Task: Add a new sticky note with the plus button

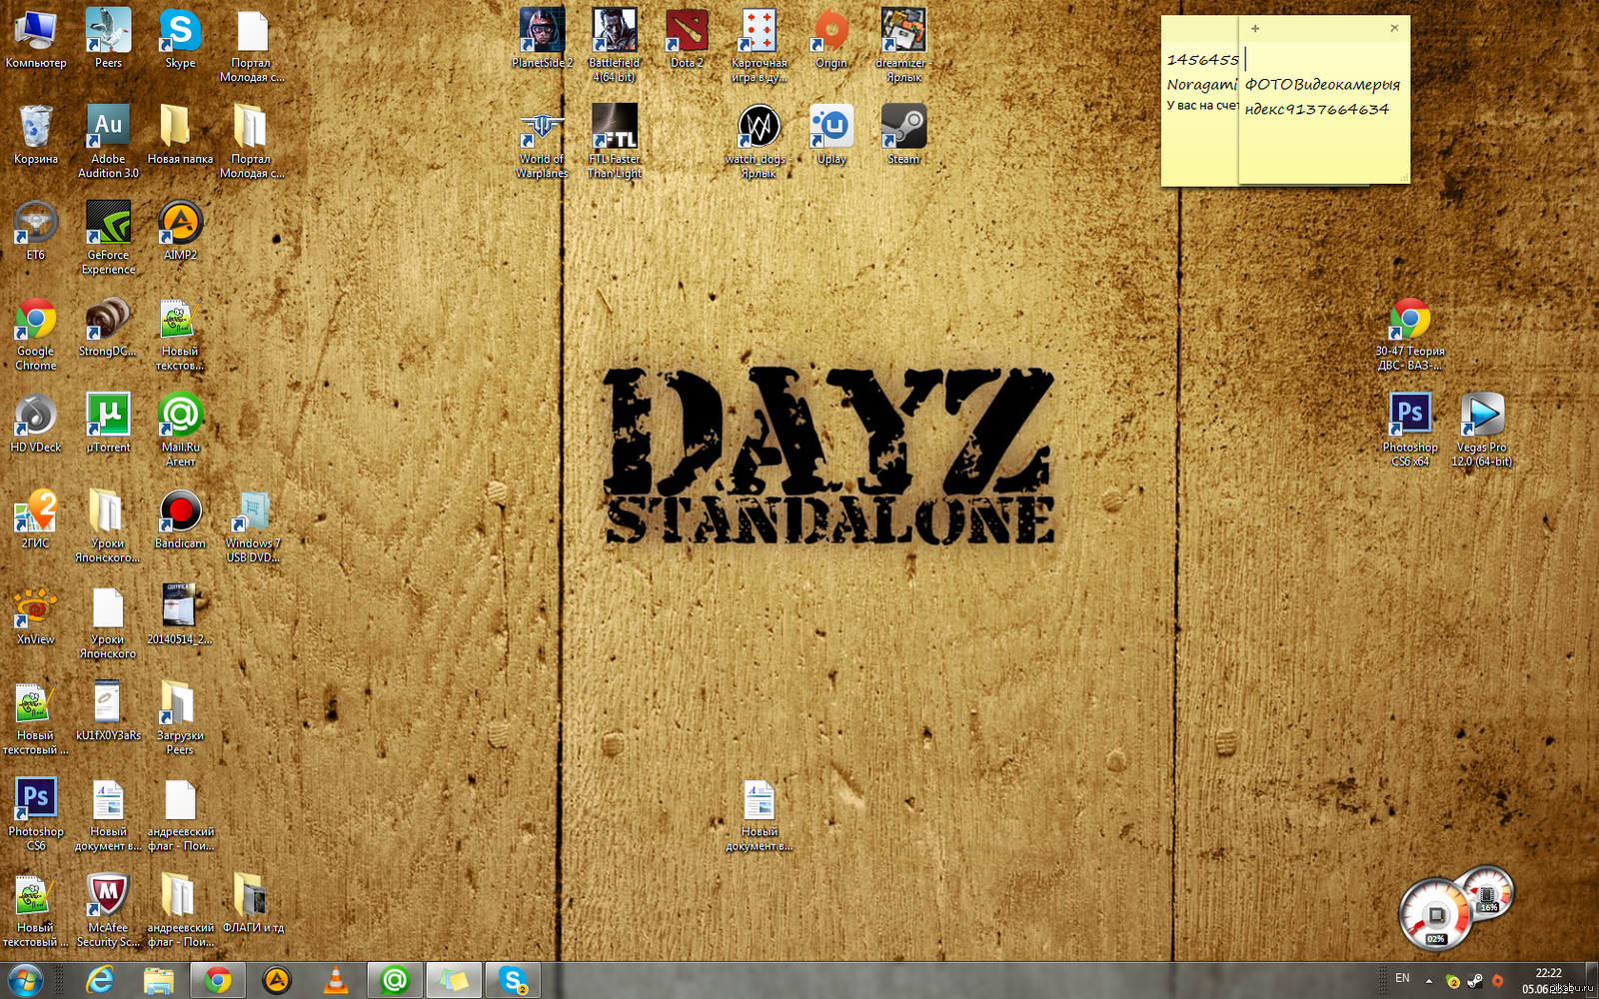Action: [1255, 29]
